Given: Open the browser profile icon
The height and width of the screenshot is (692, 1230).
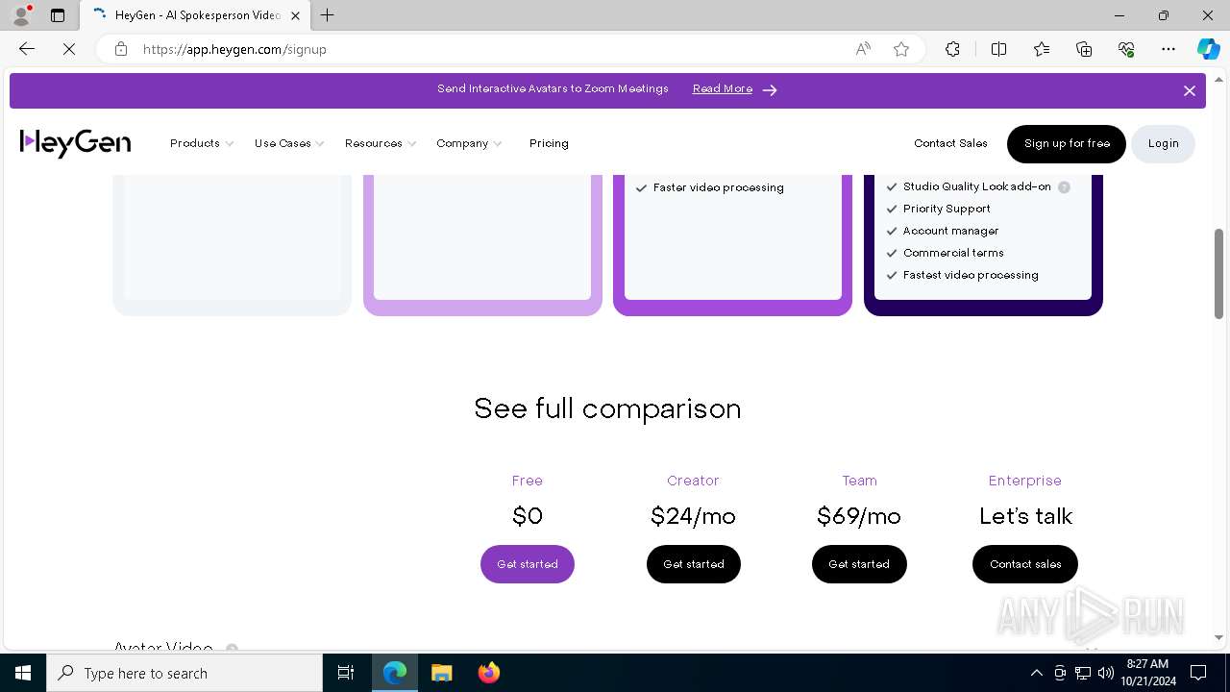Looking at the screenshot, I should tap(21, 15).
